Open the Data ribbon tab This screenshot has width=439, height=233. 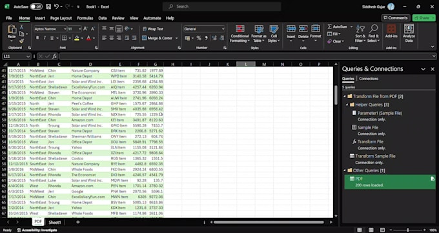click(x=103, y=18)
